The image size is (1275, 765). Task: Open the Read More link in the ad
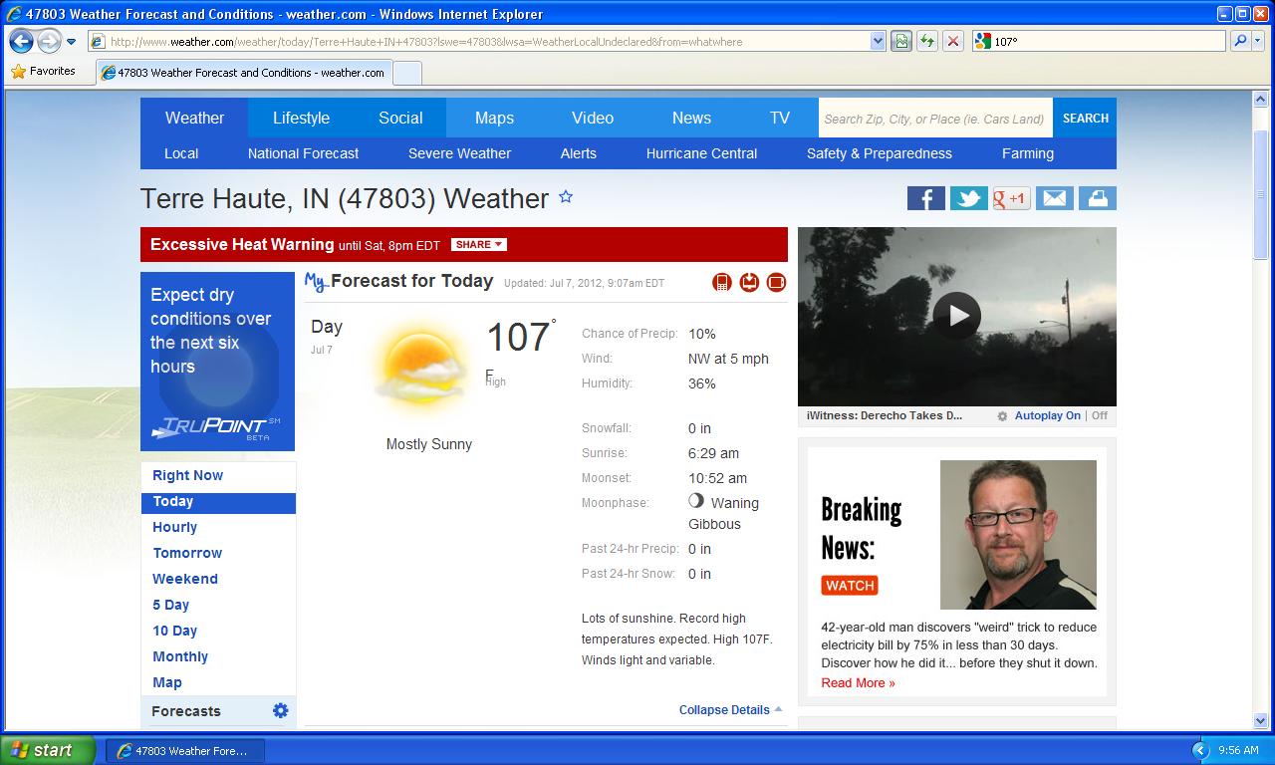click(x=858, y=683)
